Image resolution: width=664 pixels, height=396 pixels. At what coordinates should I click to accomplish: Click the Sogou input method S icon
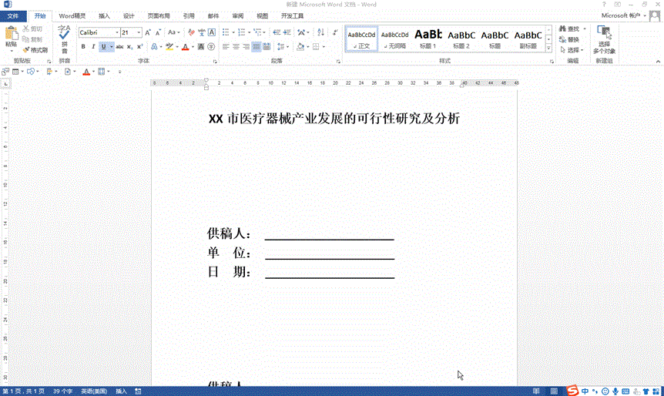point(573,391)
